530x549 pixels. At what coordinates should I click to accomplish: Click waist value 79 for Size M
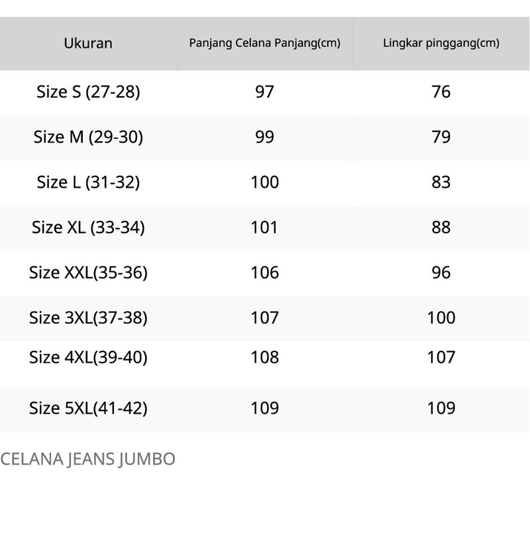441,137
